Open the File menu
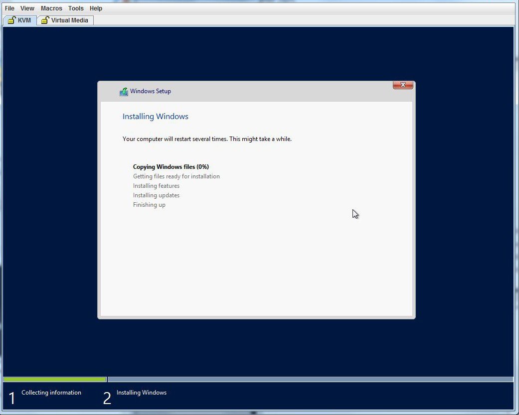 click(9, 8)
